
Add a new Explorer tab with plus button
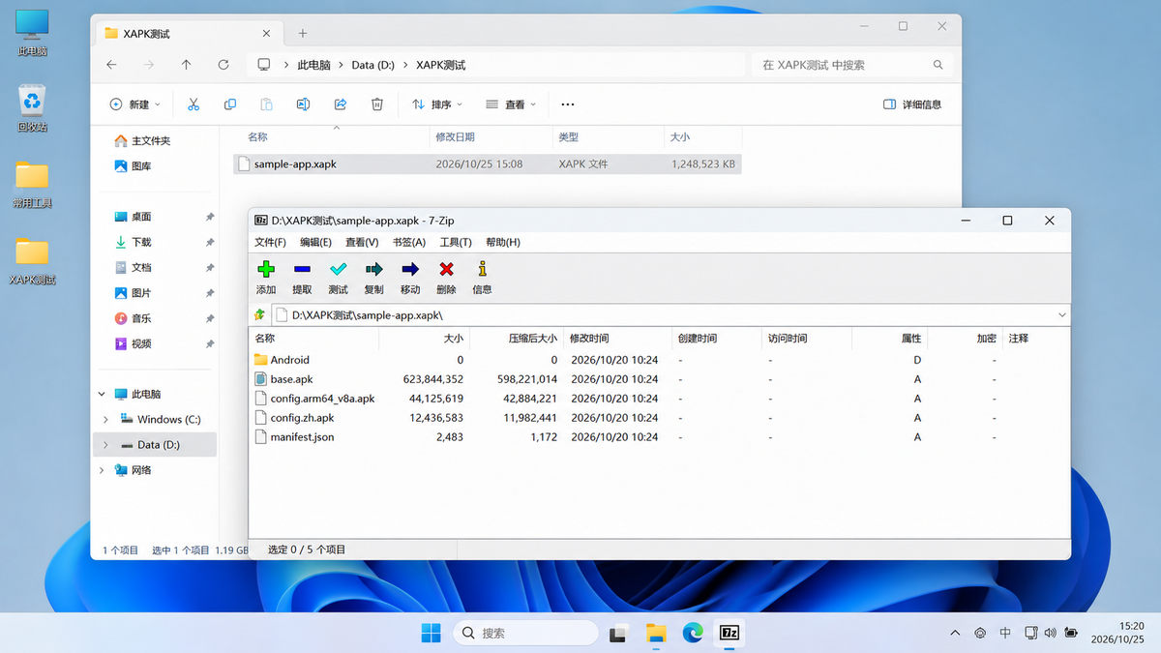302,33
